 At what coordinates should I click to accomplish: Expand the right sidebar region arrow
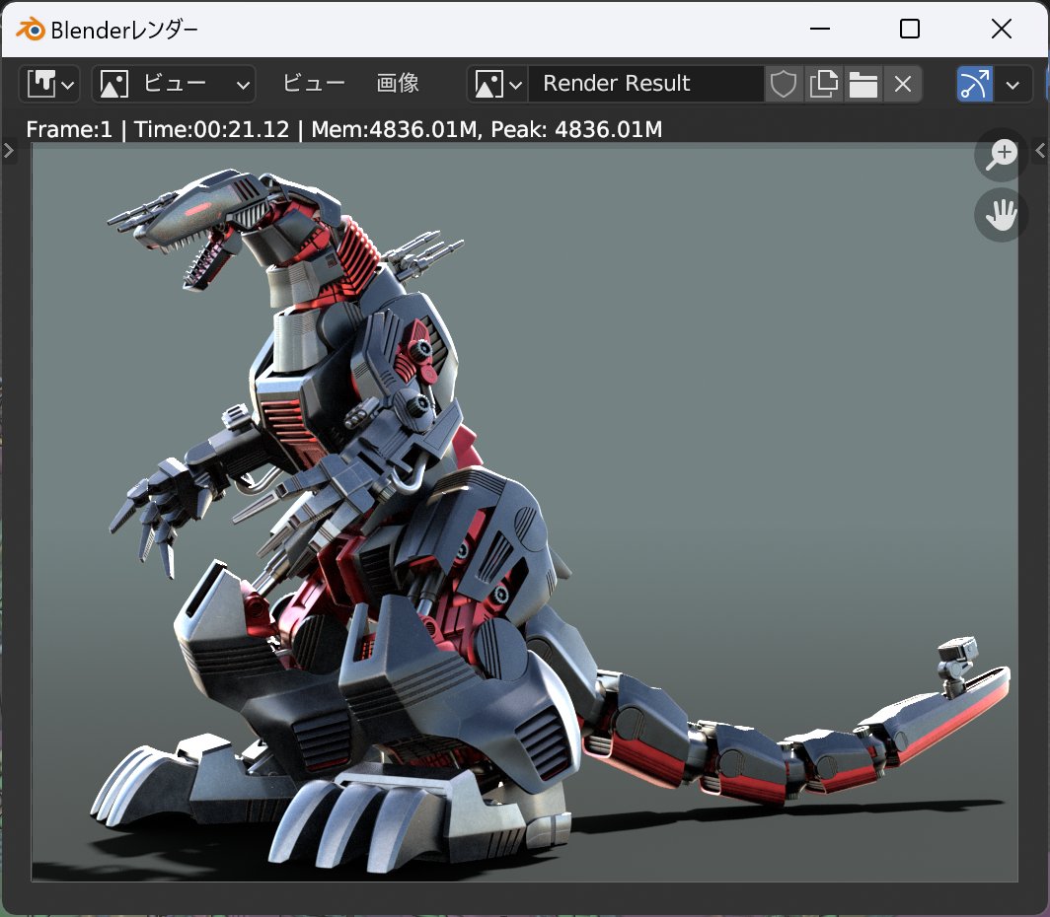click(x=1040, y=151)
